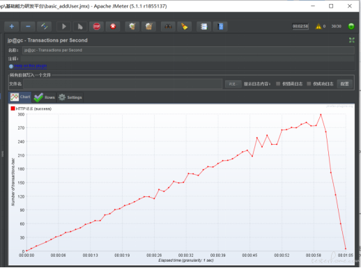Open the Help on this plugin link
The height and width of the screenshot is (268, 361).
[31, 66]
